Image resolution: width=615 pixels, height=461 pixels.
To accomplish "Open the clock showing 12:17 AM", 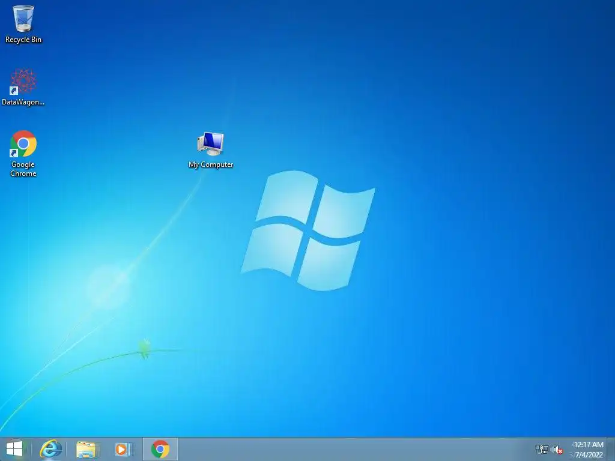I will pos(588,445).
